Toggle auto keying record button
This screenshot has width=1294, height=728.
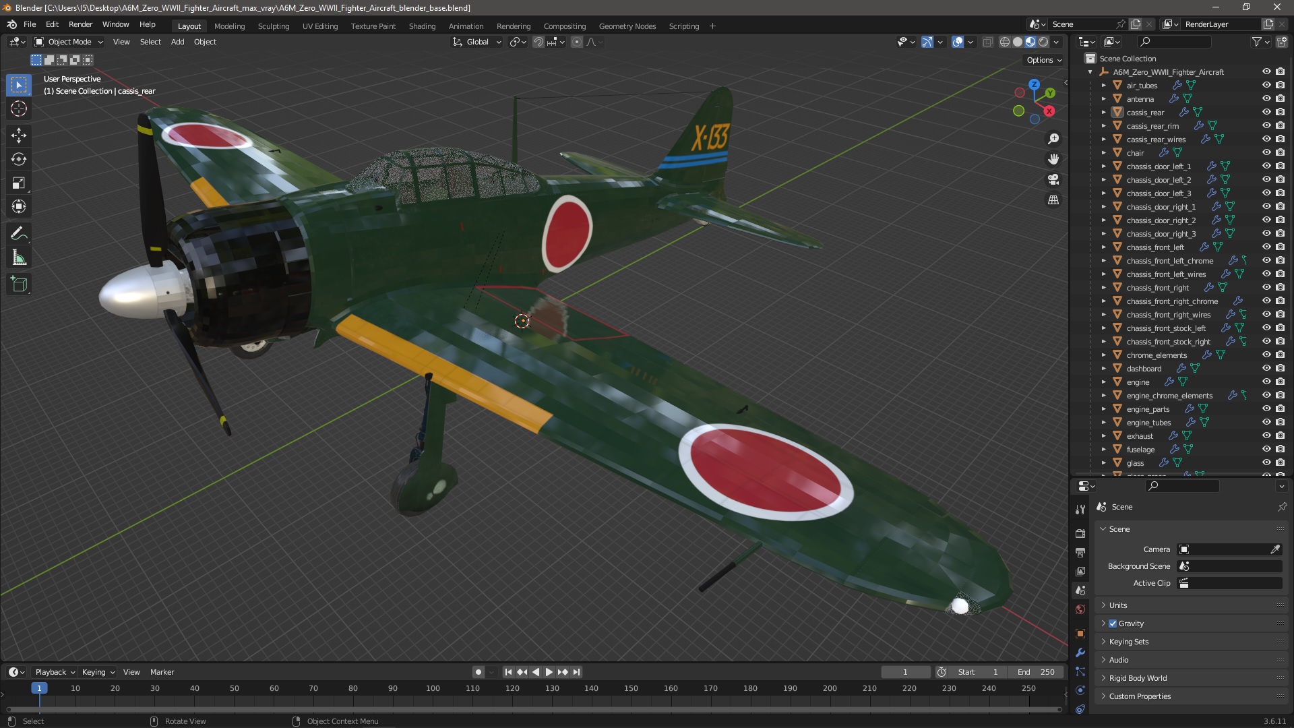[x=479, y=672]
